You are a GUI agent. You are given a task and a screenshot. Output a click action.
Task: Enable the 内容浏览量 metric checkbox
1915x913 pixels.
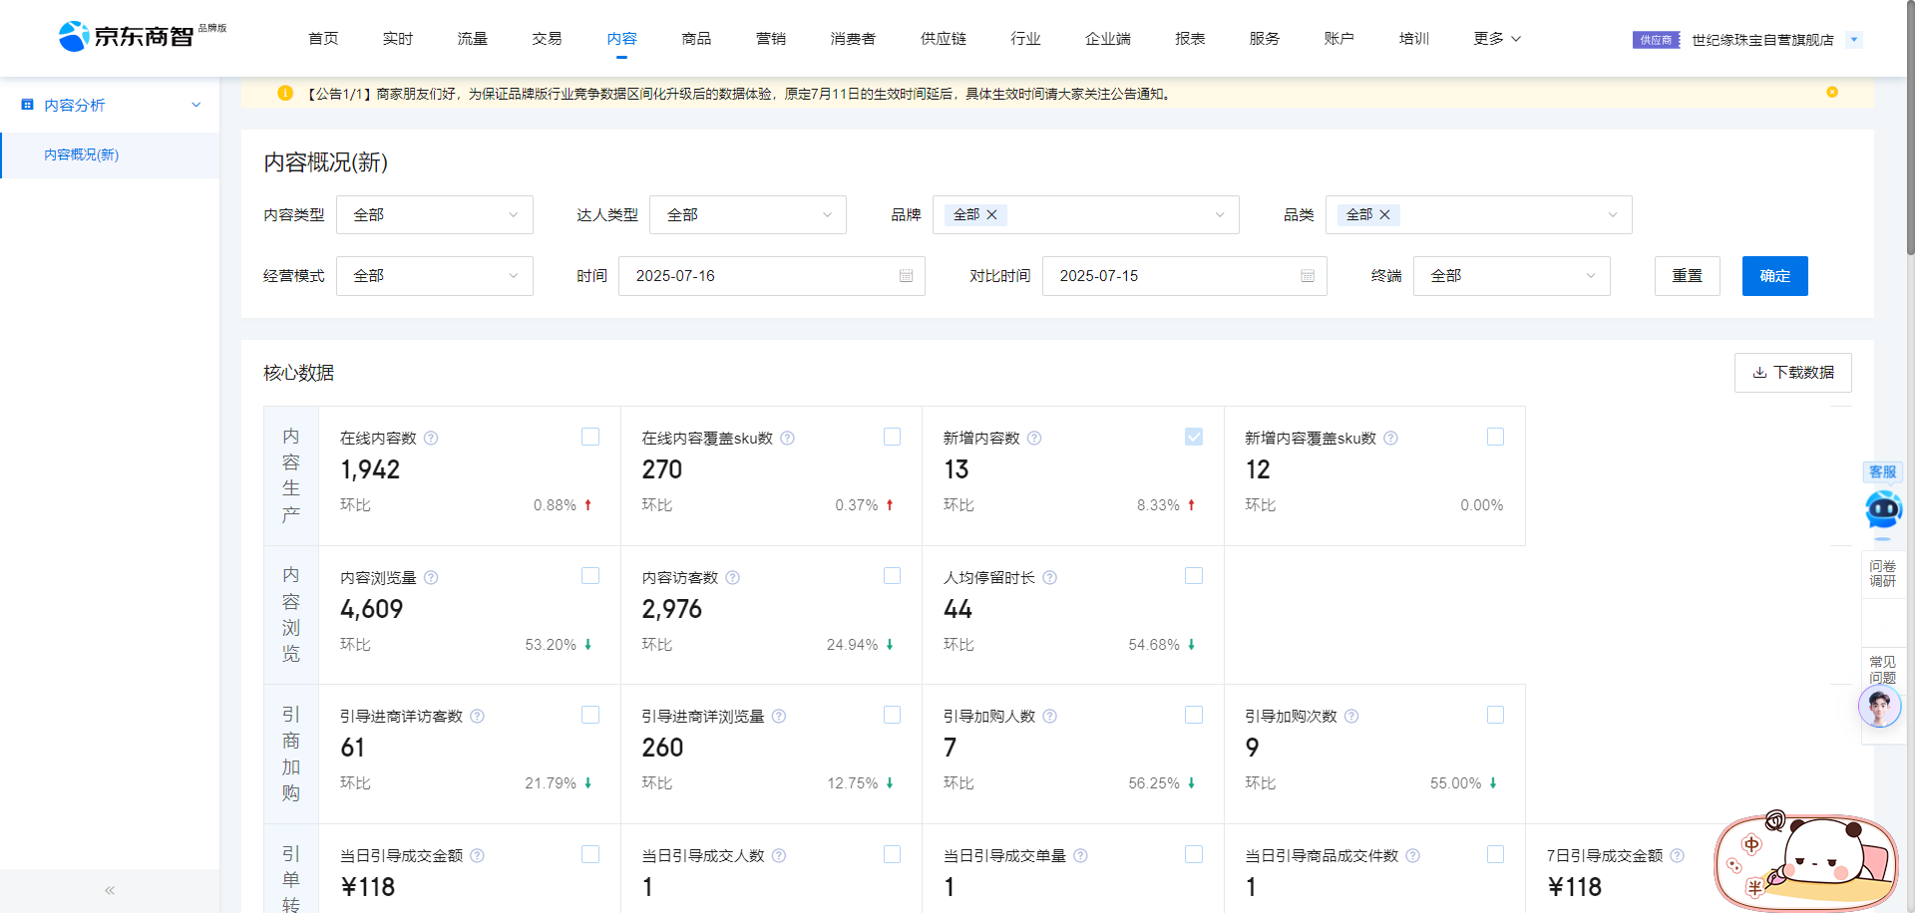(590, 576)
